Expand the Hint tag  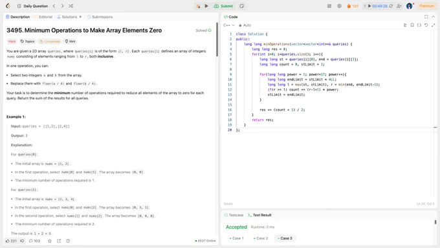70,41
